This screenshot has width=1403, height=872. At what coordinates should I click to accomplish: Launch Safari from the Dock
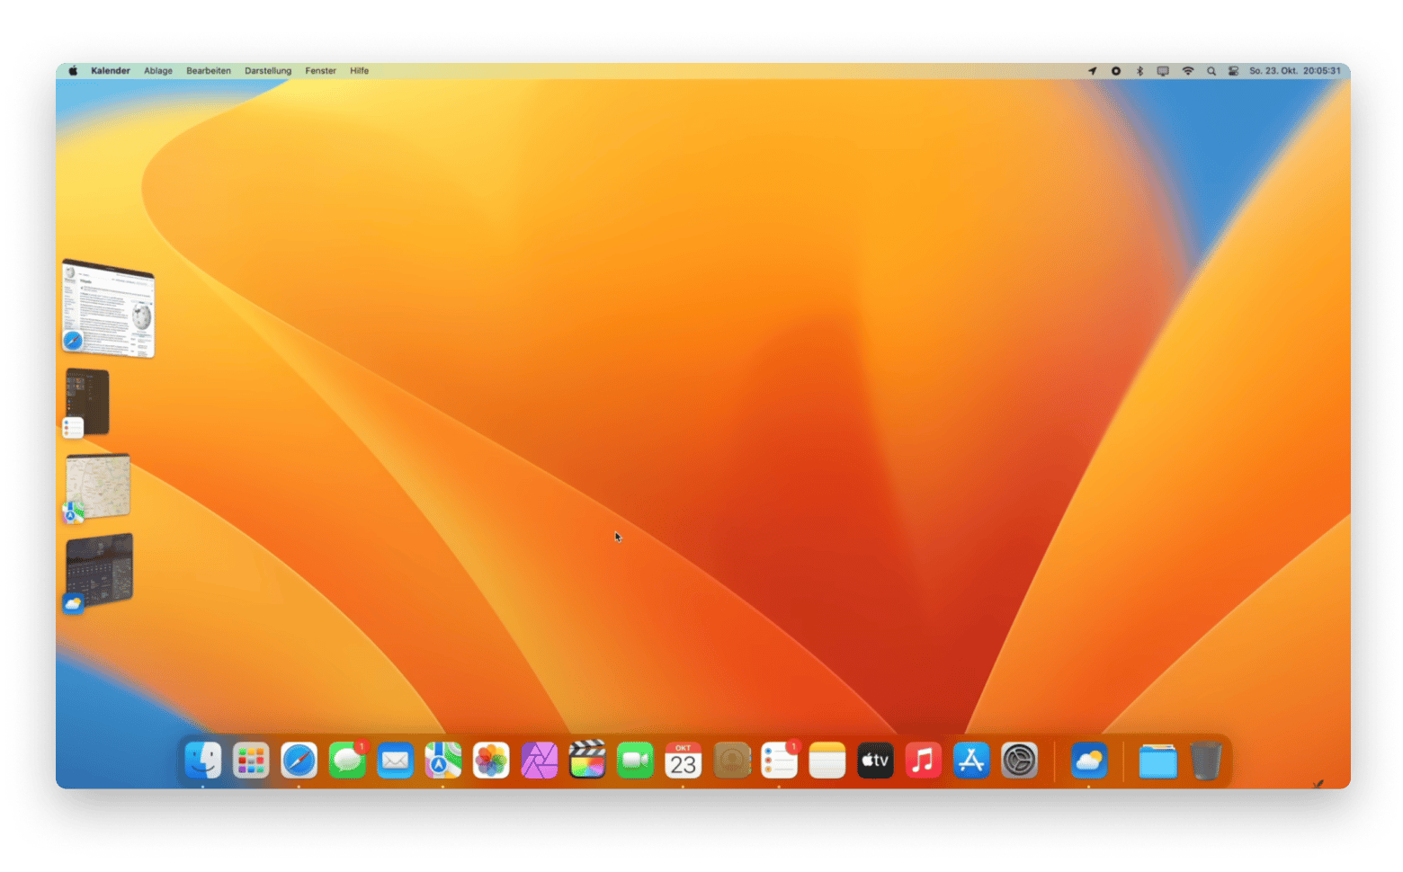click(299, 761)
